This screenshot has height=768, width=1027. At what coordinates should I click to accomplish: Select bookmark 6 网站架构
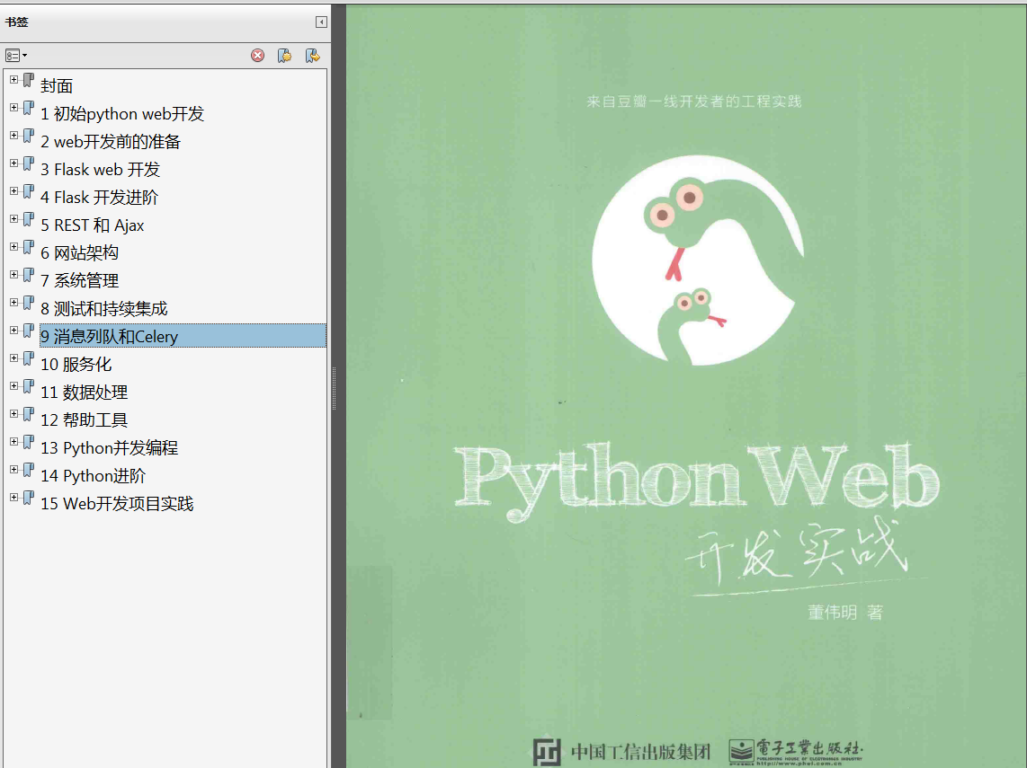79,253
